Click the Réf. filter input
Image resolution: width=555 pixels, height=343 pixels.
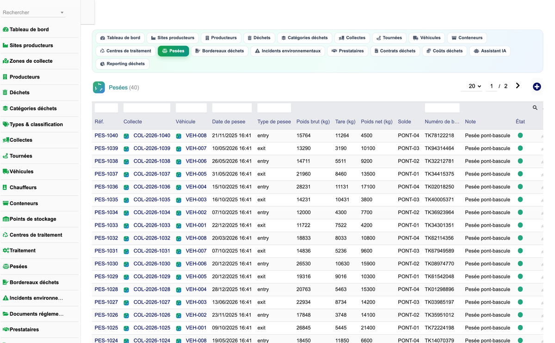click(106, 108)
